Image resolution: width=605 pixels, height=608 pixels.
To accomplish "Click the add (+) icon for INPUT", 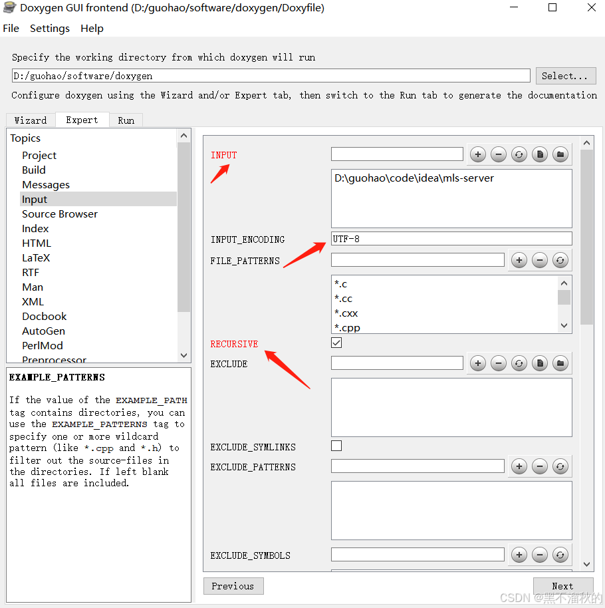I will (x=478, y=155).
